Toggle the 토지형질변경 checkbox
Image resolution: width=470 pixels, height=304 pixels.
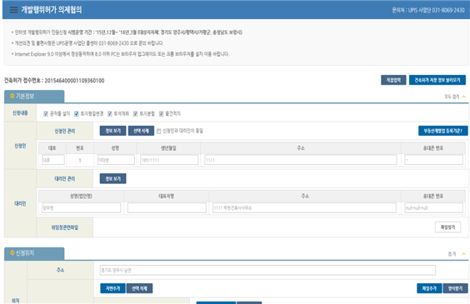(x=77, y=113)
